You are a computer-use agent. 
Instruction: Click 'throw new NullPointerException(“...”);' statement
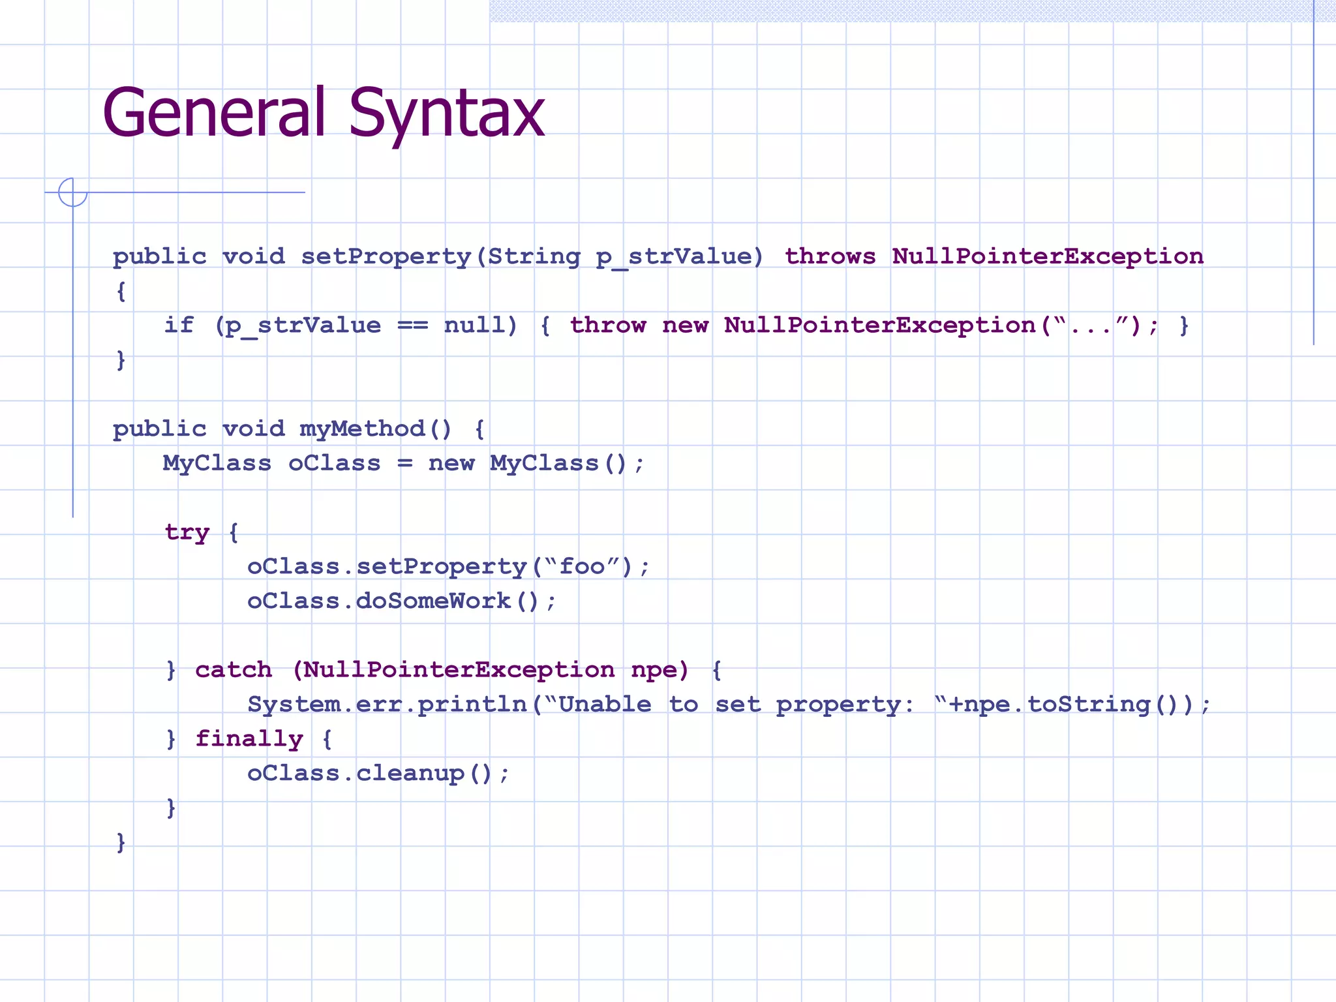(x=864, y=325)
